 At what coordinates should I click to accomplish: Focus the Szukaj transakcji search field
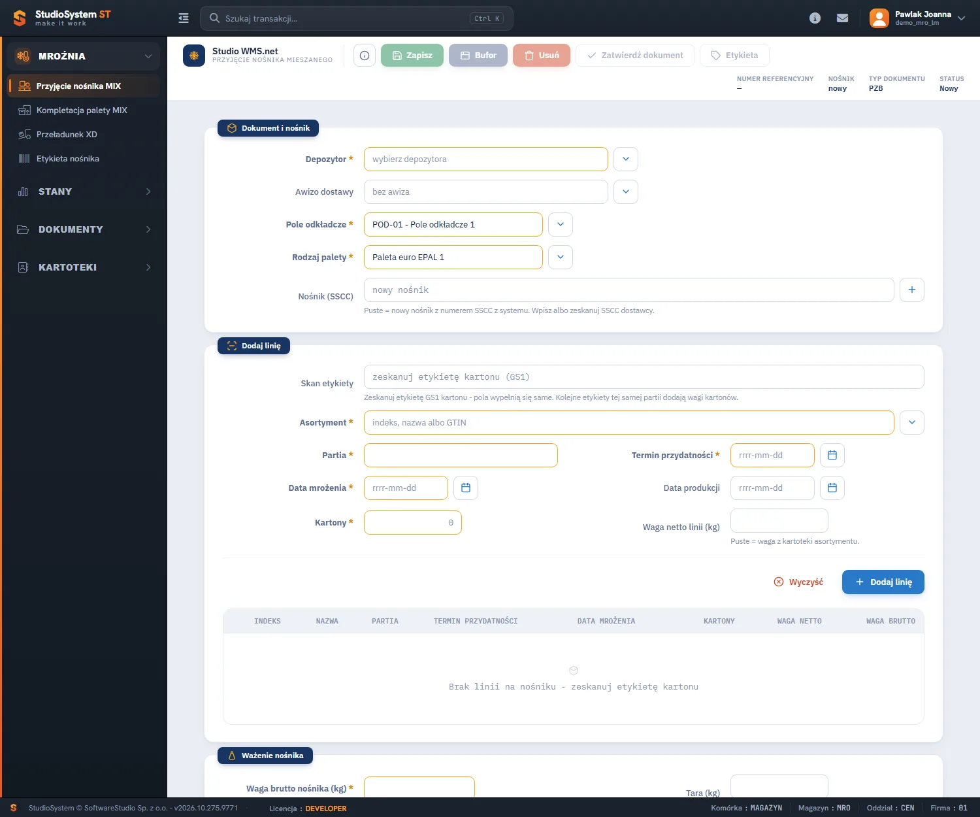pyautogui.click(x=357, y=18)
